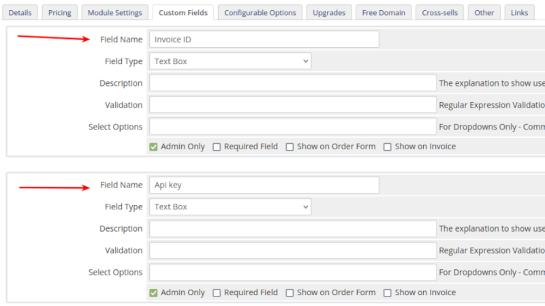
Task: Expand Field Type dropdown for Api key field
Action: point(230,206)
